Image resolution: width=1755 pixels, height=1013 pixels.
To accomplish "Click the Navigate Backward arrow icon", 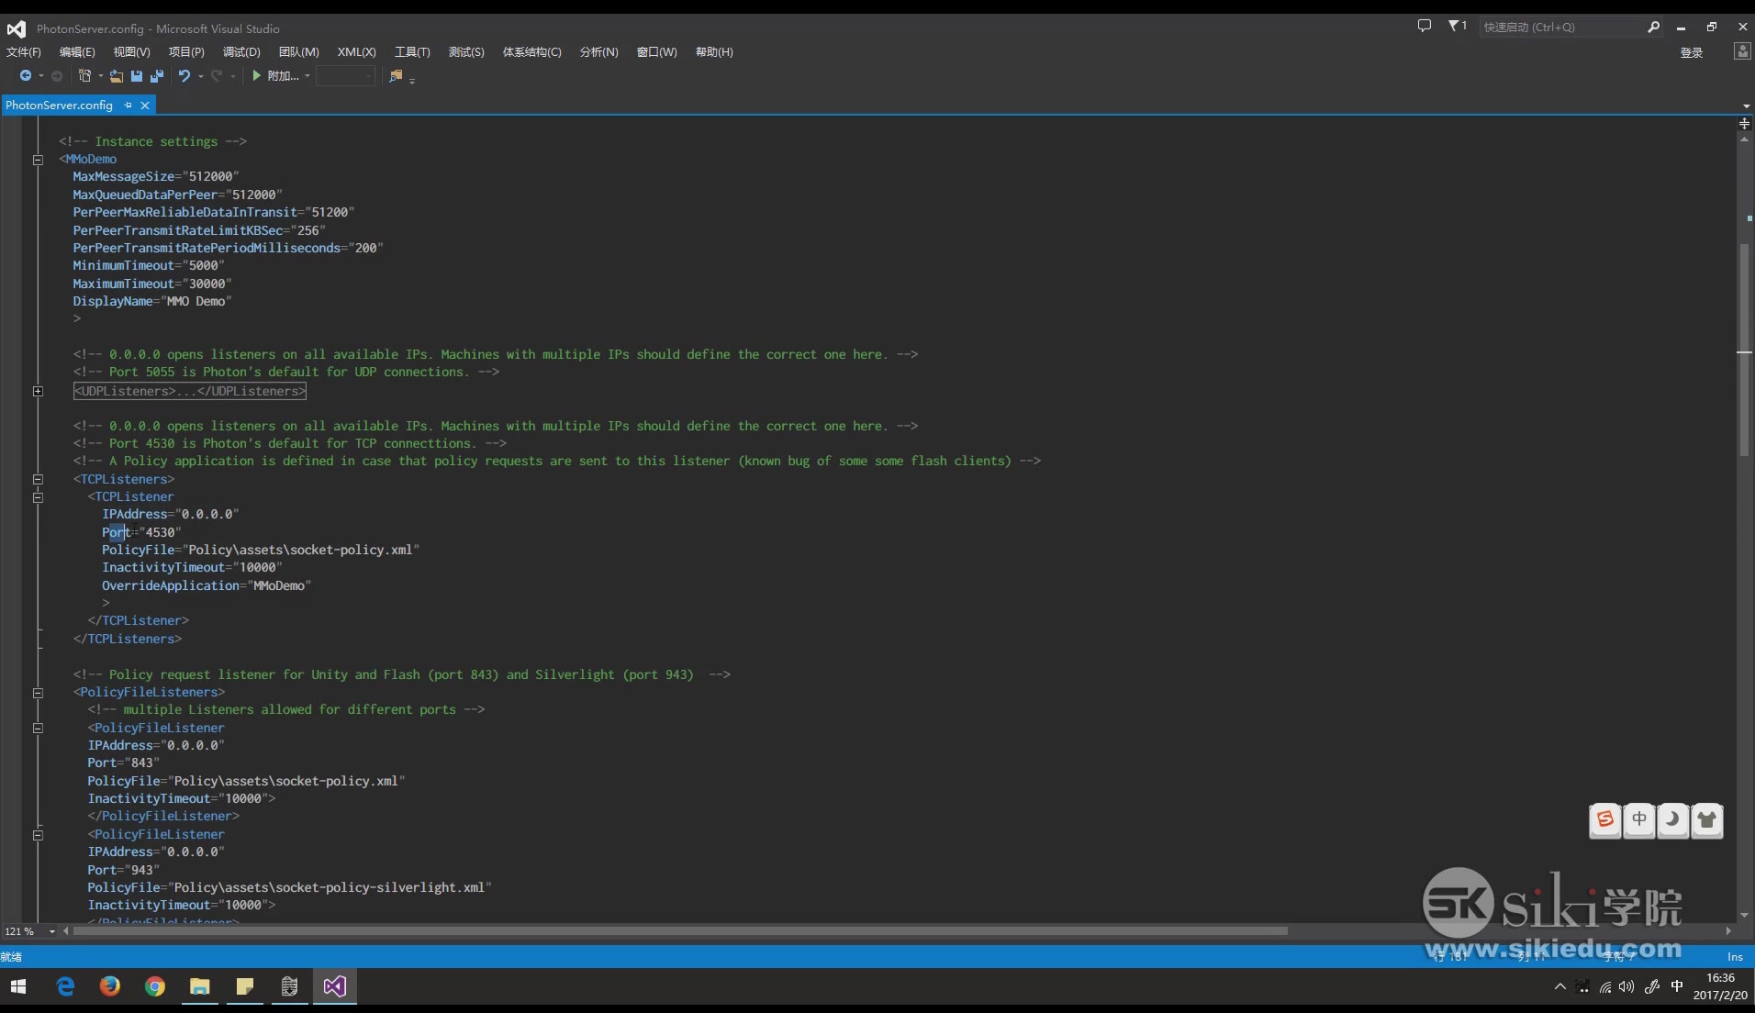I will (26, 76).
